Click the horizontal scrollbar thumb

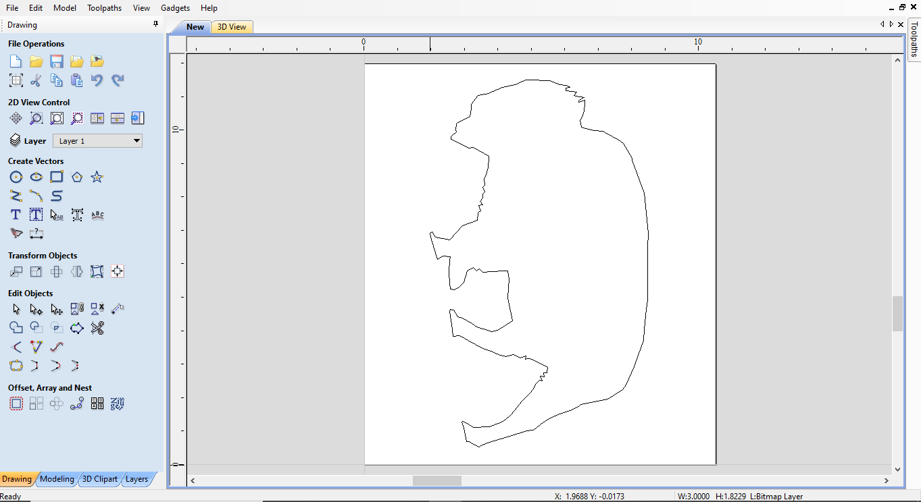click(x=437, y=480)
